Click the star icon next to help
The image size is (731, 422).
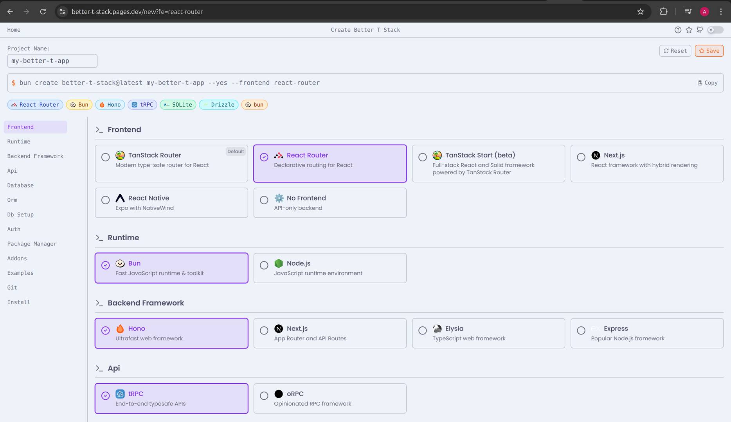689,30
